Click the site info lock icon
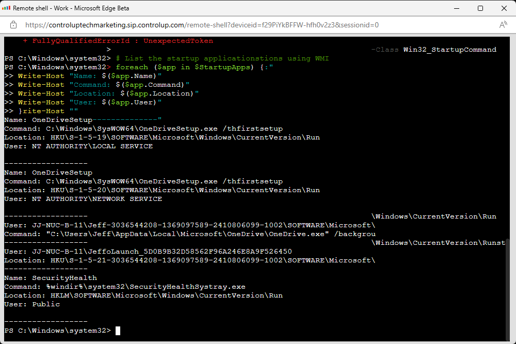 point(13,24)
